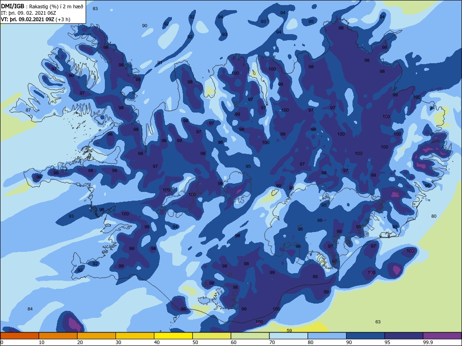Screen dimensions: 462x346
Task: Click the 'IT: þri. 09. 02. 2021 06Z' line
Action: coord(29,13)
